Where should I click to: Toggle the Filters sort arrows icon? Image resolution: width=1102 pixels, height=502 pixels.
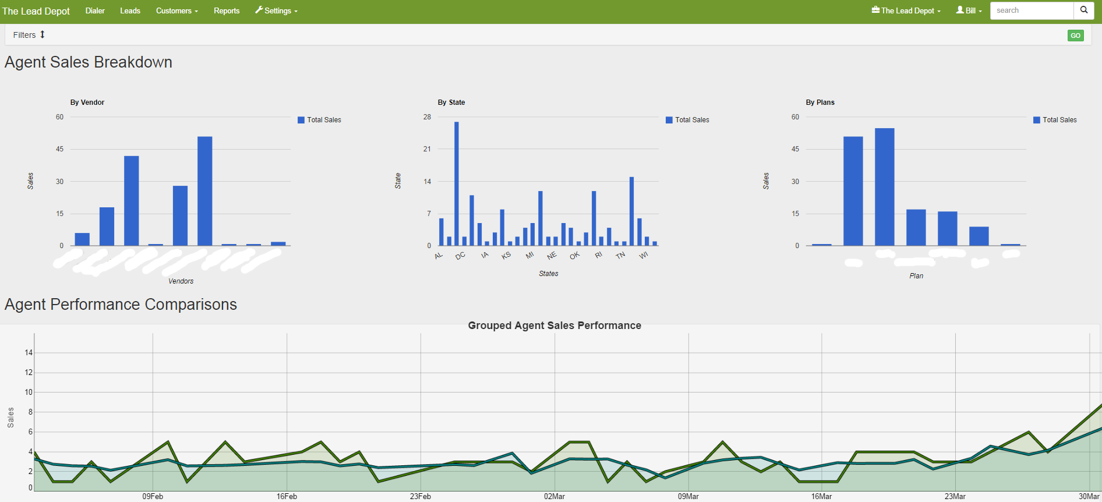coord(43,35)
